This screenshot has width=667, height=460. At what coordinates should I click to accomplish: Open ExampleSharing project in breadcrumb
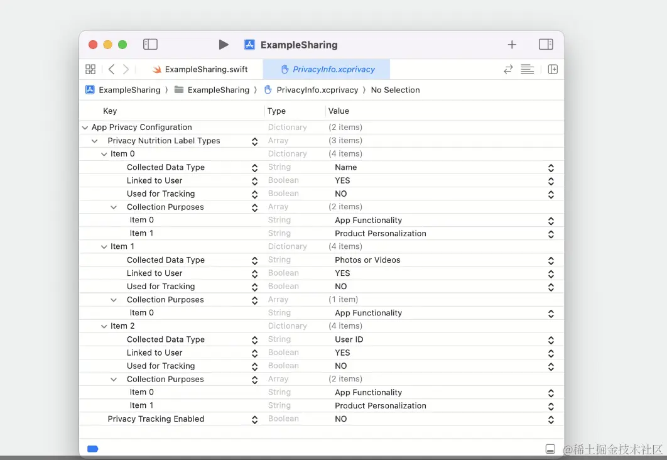123,90
